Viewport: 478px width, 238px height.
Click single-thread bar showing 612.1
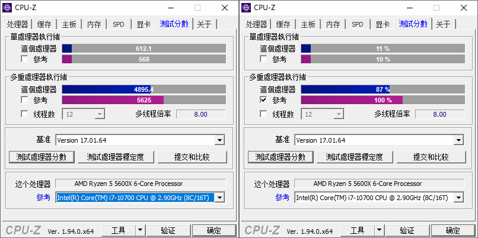tap(144, 49)
